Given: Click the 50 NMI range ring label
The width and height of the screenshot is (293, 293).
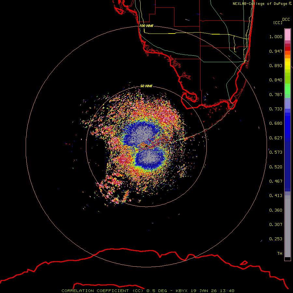Looking at the screenshot, I should 146,86.
